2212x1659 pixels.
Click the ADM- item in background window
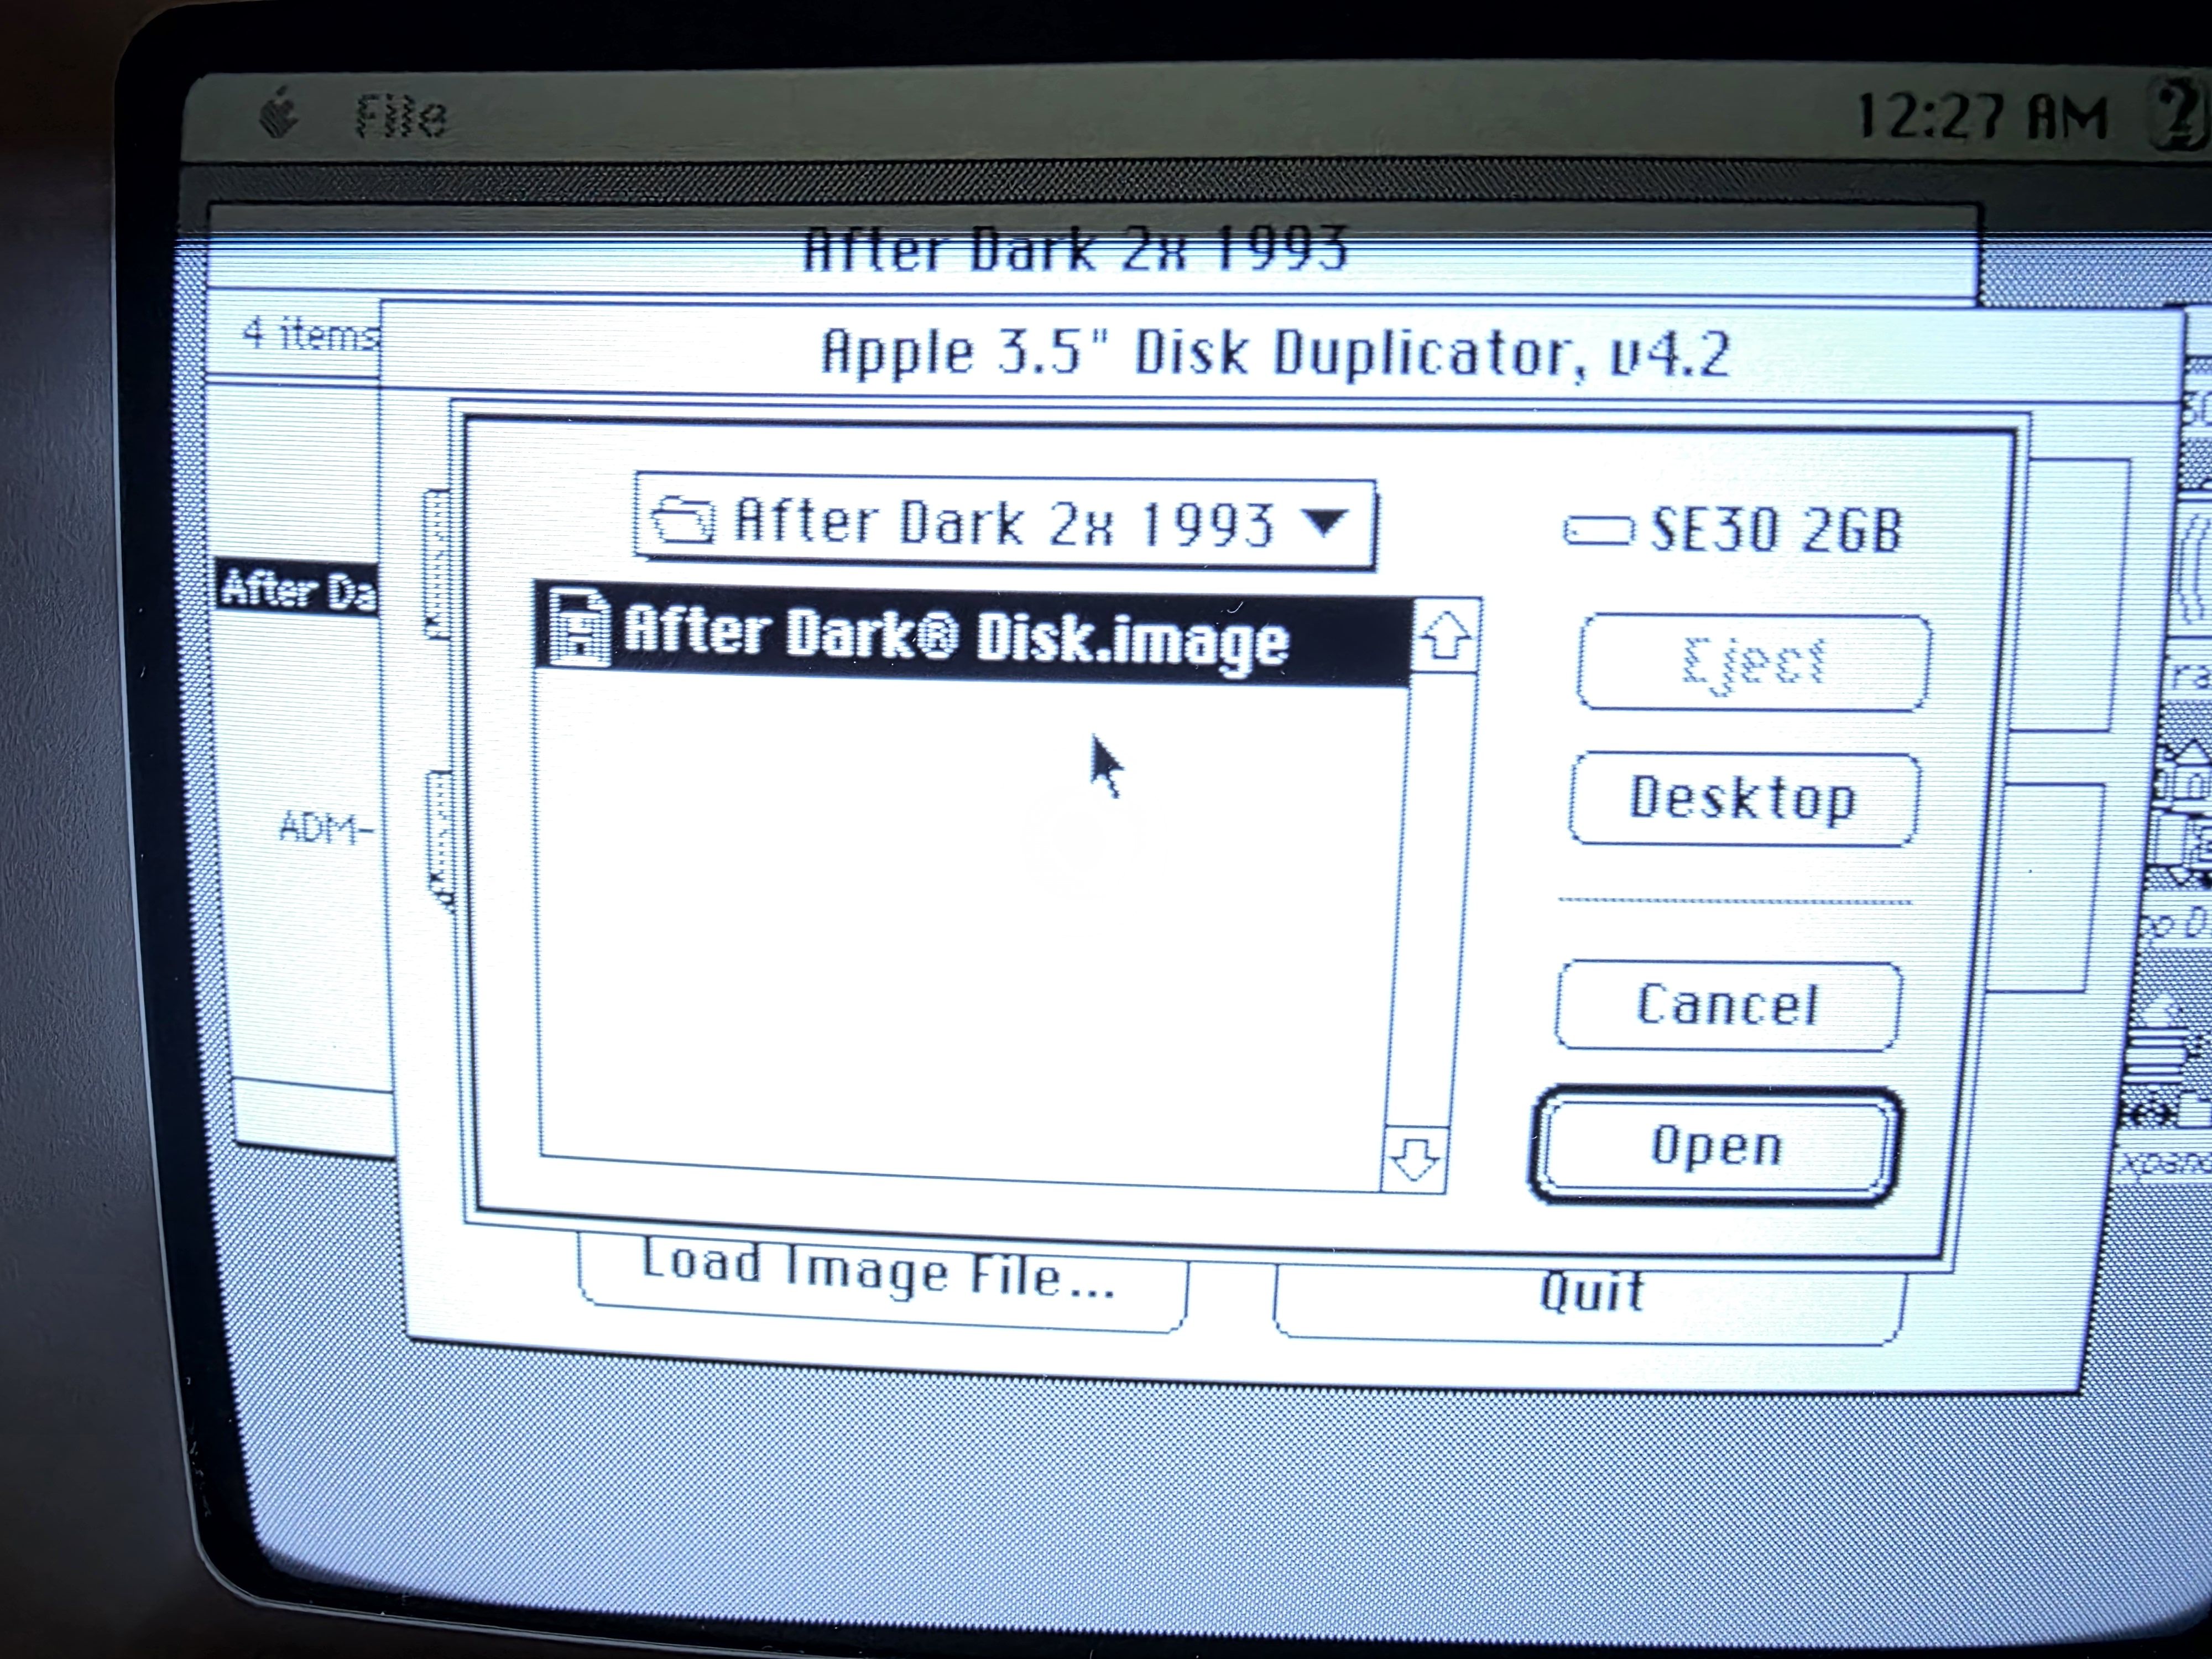click(325, 829)
